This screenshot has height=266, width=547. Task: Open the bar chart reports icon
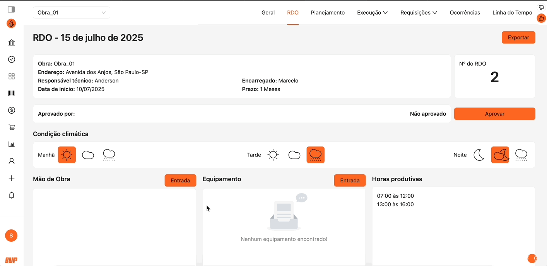(12, 144)
